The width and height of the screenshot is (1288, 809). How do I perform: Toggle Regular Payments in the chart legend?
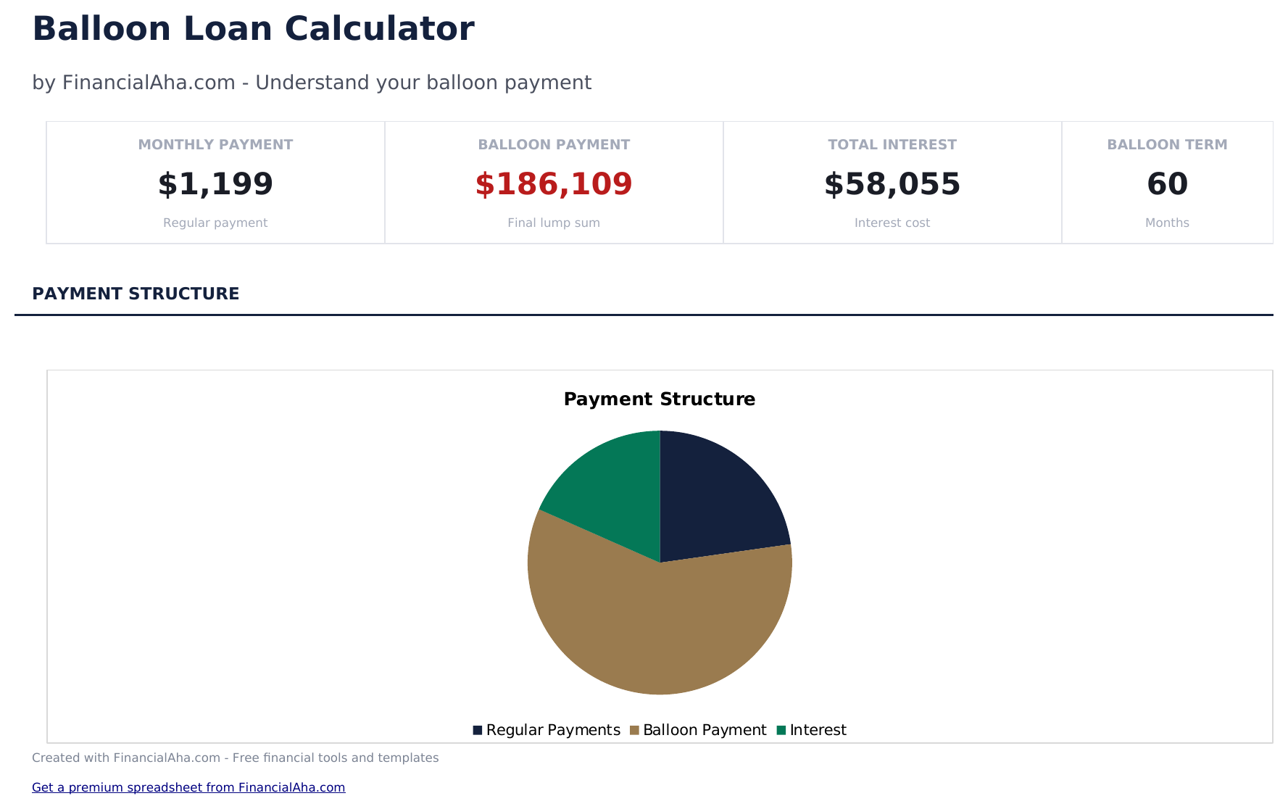552,730
